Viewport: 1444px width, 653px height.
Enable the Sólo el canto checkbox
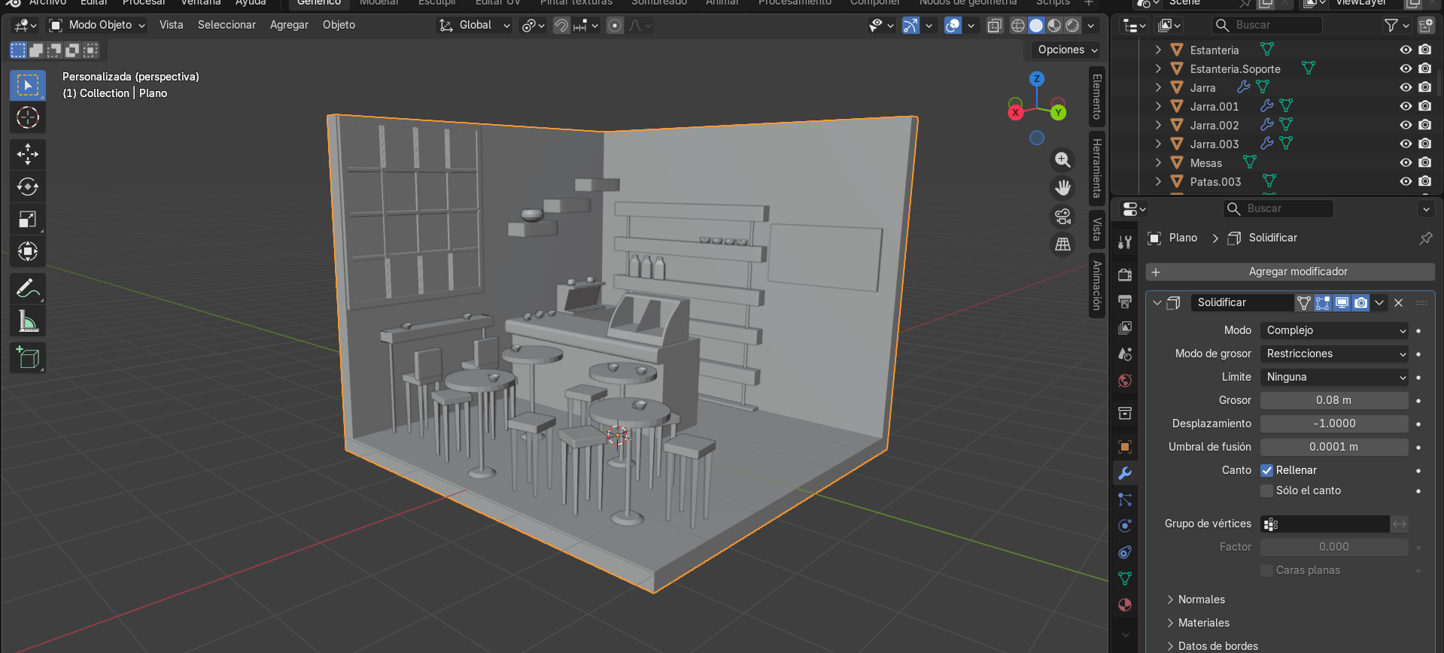pyautogui.click(x=1267, y=491)
